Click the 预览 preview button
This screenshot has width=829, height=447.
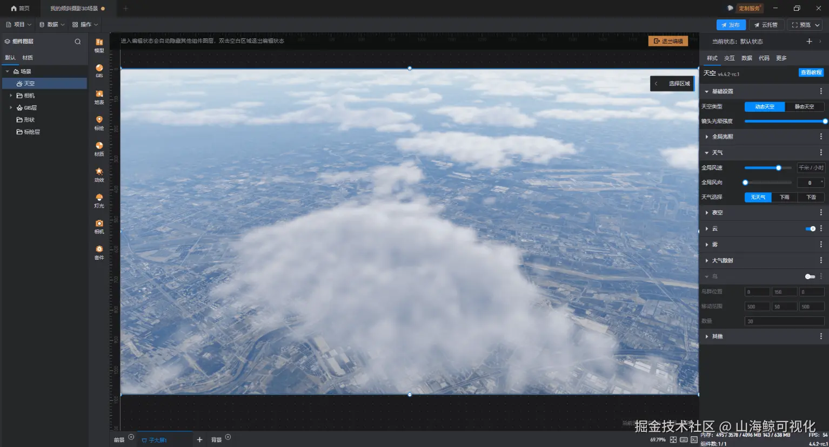(805, 25)
